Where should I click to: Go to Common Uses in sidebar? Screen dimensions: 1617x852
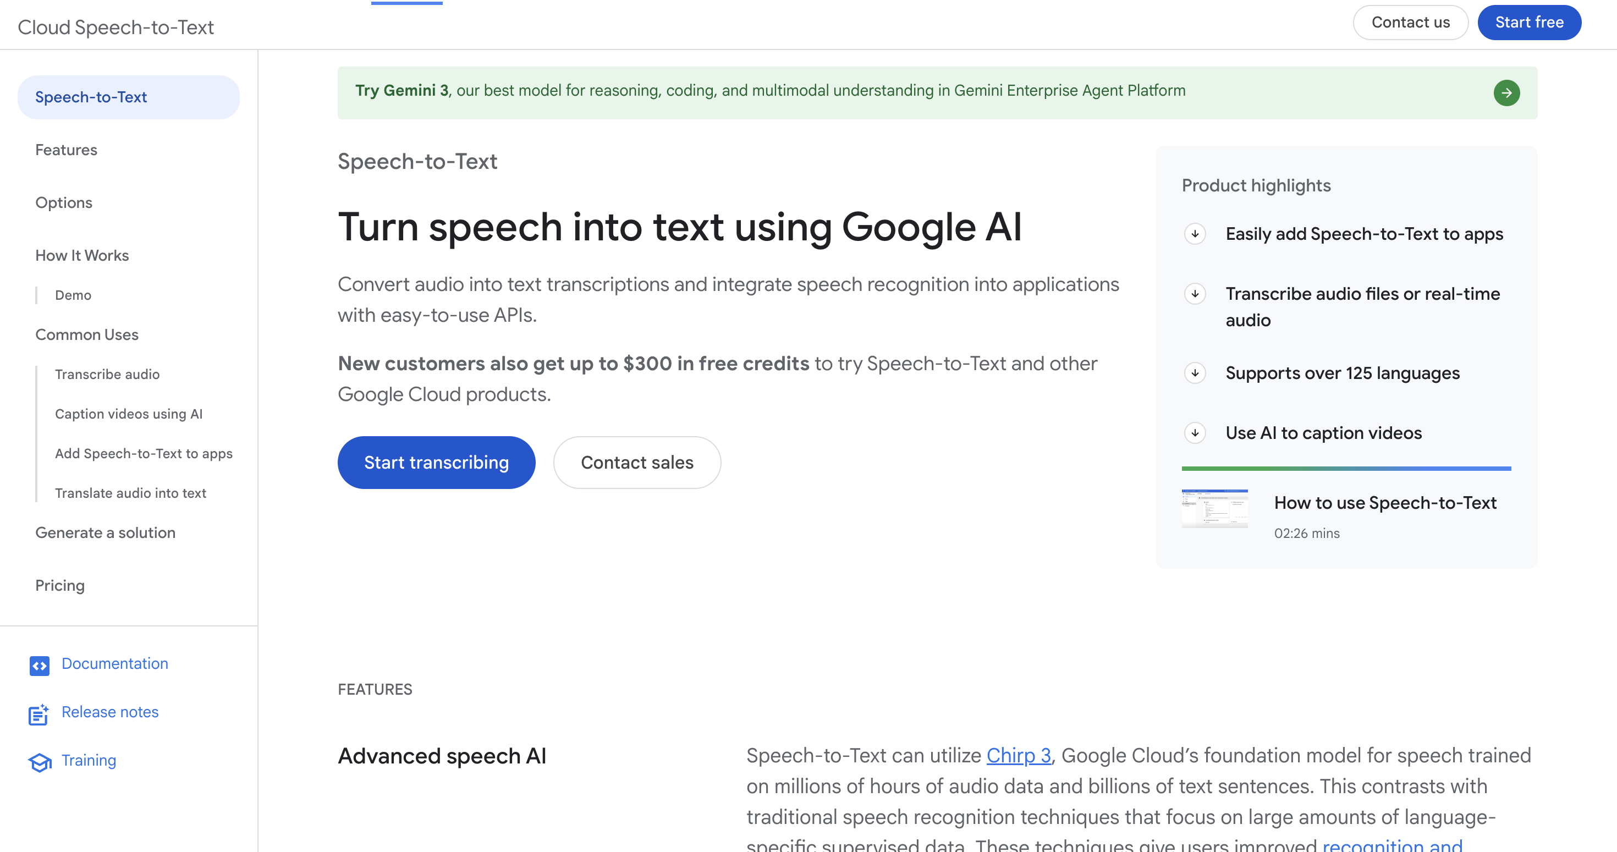tap(87, 334)
